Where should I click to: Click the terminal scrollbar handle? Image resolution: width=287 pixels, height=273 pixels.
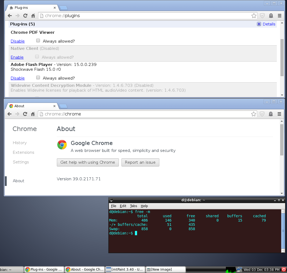[x=283, y=231]
